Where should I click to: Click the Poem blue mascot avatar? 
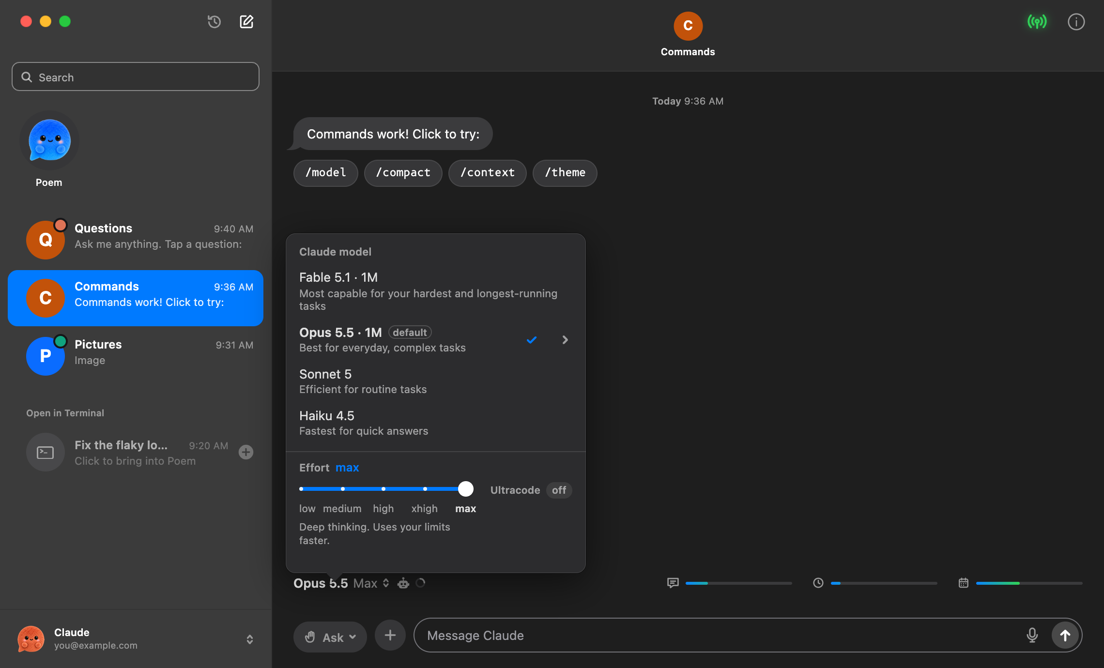coord(49,140)
